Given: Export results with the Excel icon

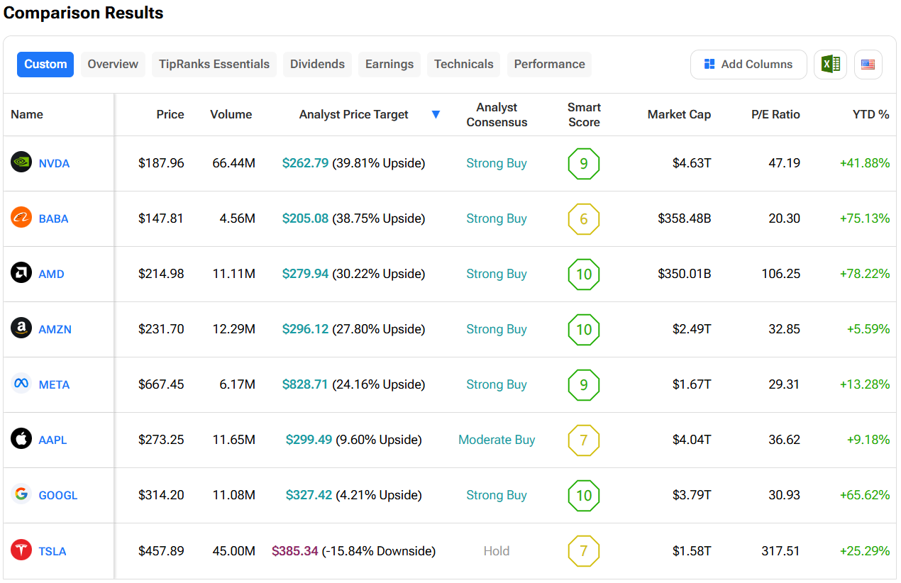Looking at the screenshot, I should (830, 65).
